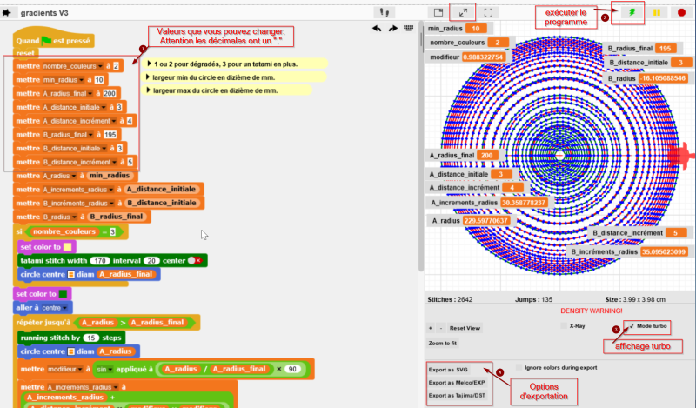The height and width of the screenshot is (408, 696).
Task: Open min_radius variable dropdown in mettre block
Action: pyautogui.click(x=82, y=80)
